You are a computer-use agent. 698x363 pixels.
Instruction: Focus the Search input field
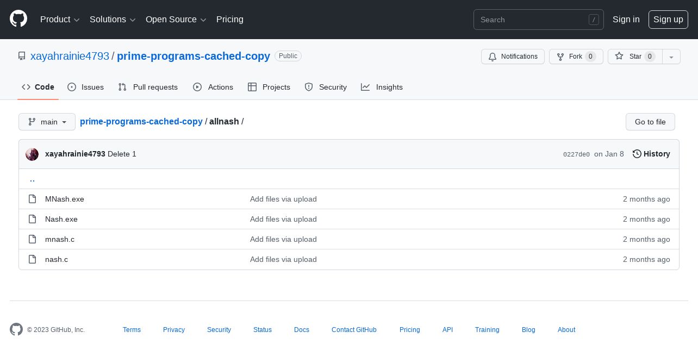(x=539, y=20)
